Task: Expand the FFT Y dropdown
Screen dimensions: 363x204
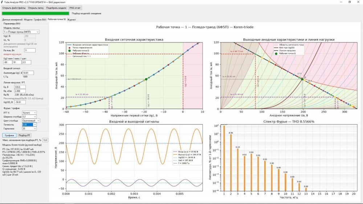Action: (x=29, y=113)
